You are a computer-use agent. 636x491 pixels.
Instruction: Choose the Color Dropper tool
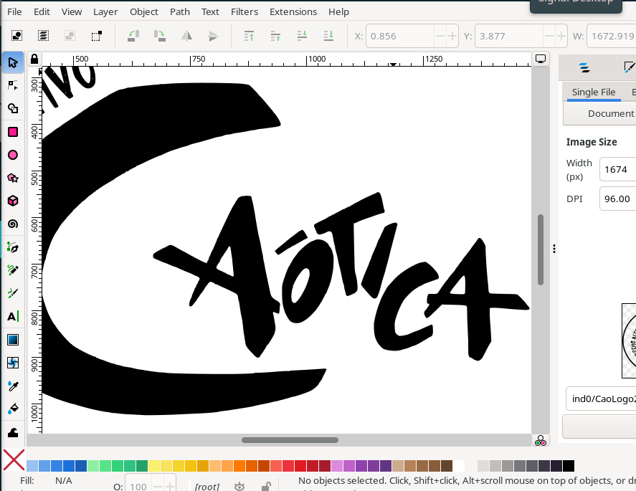click(x=13, y=386)
